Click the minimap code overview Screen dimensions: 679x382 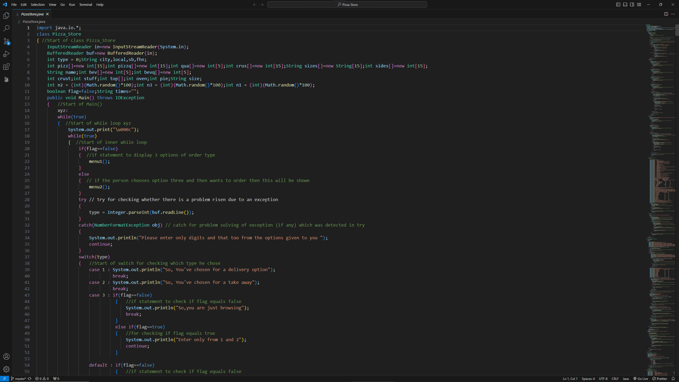pyautogui.click(x=660, y=186)
